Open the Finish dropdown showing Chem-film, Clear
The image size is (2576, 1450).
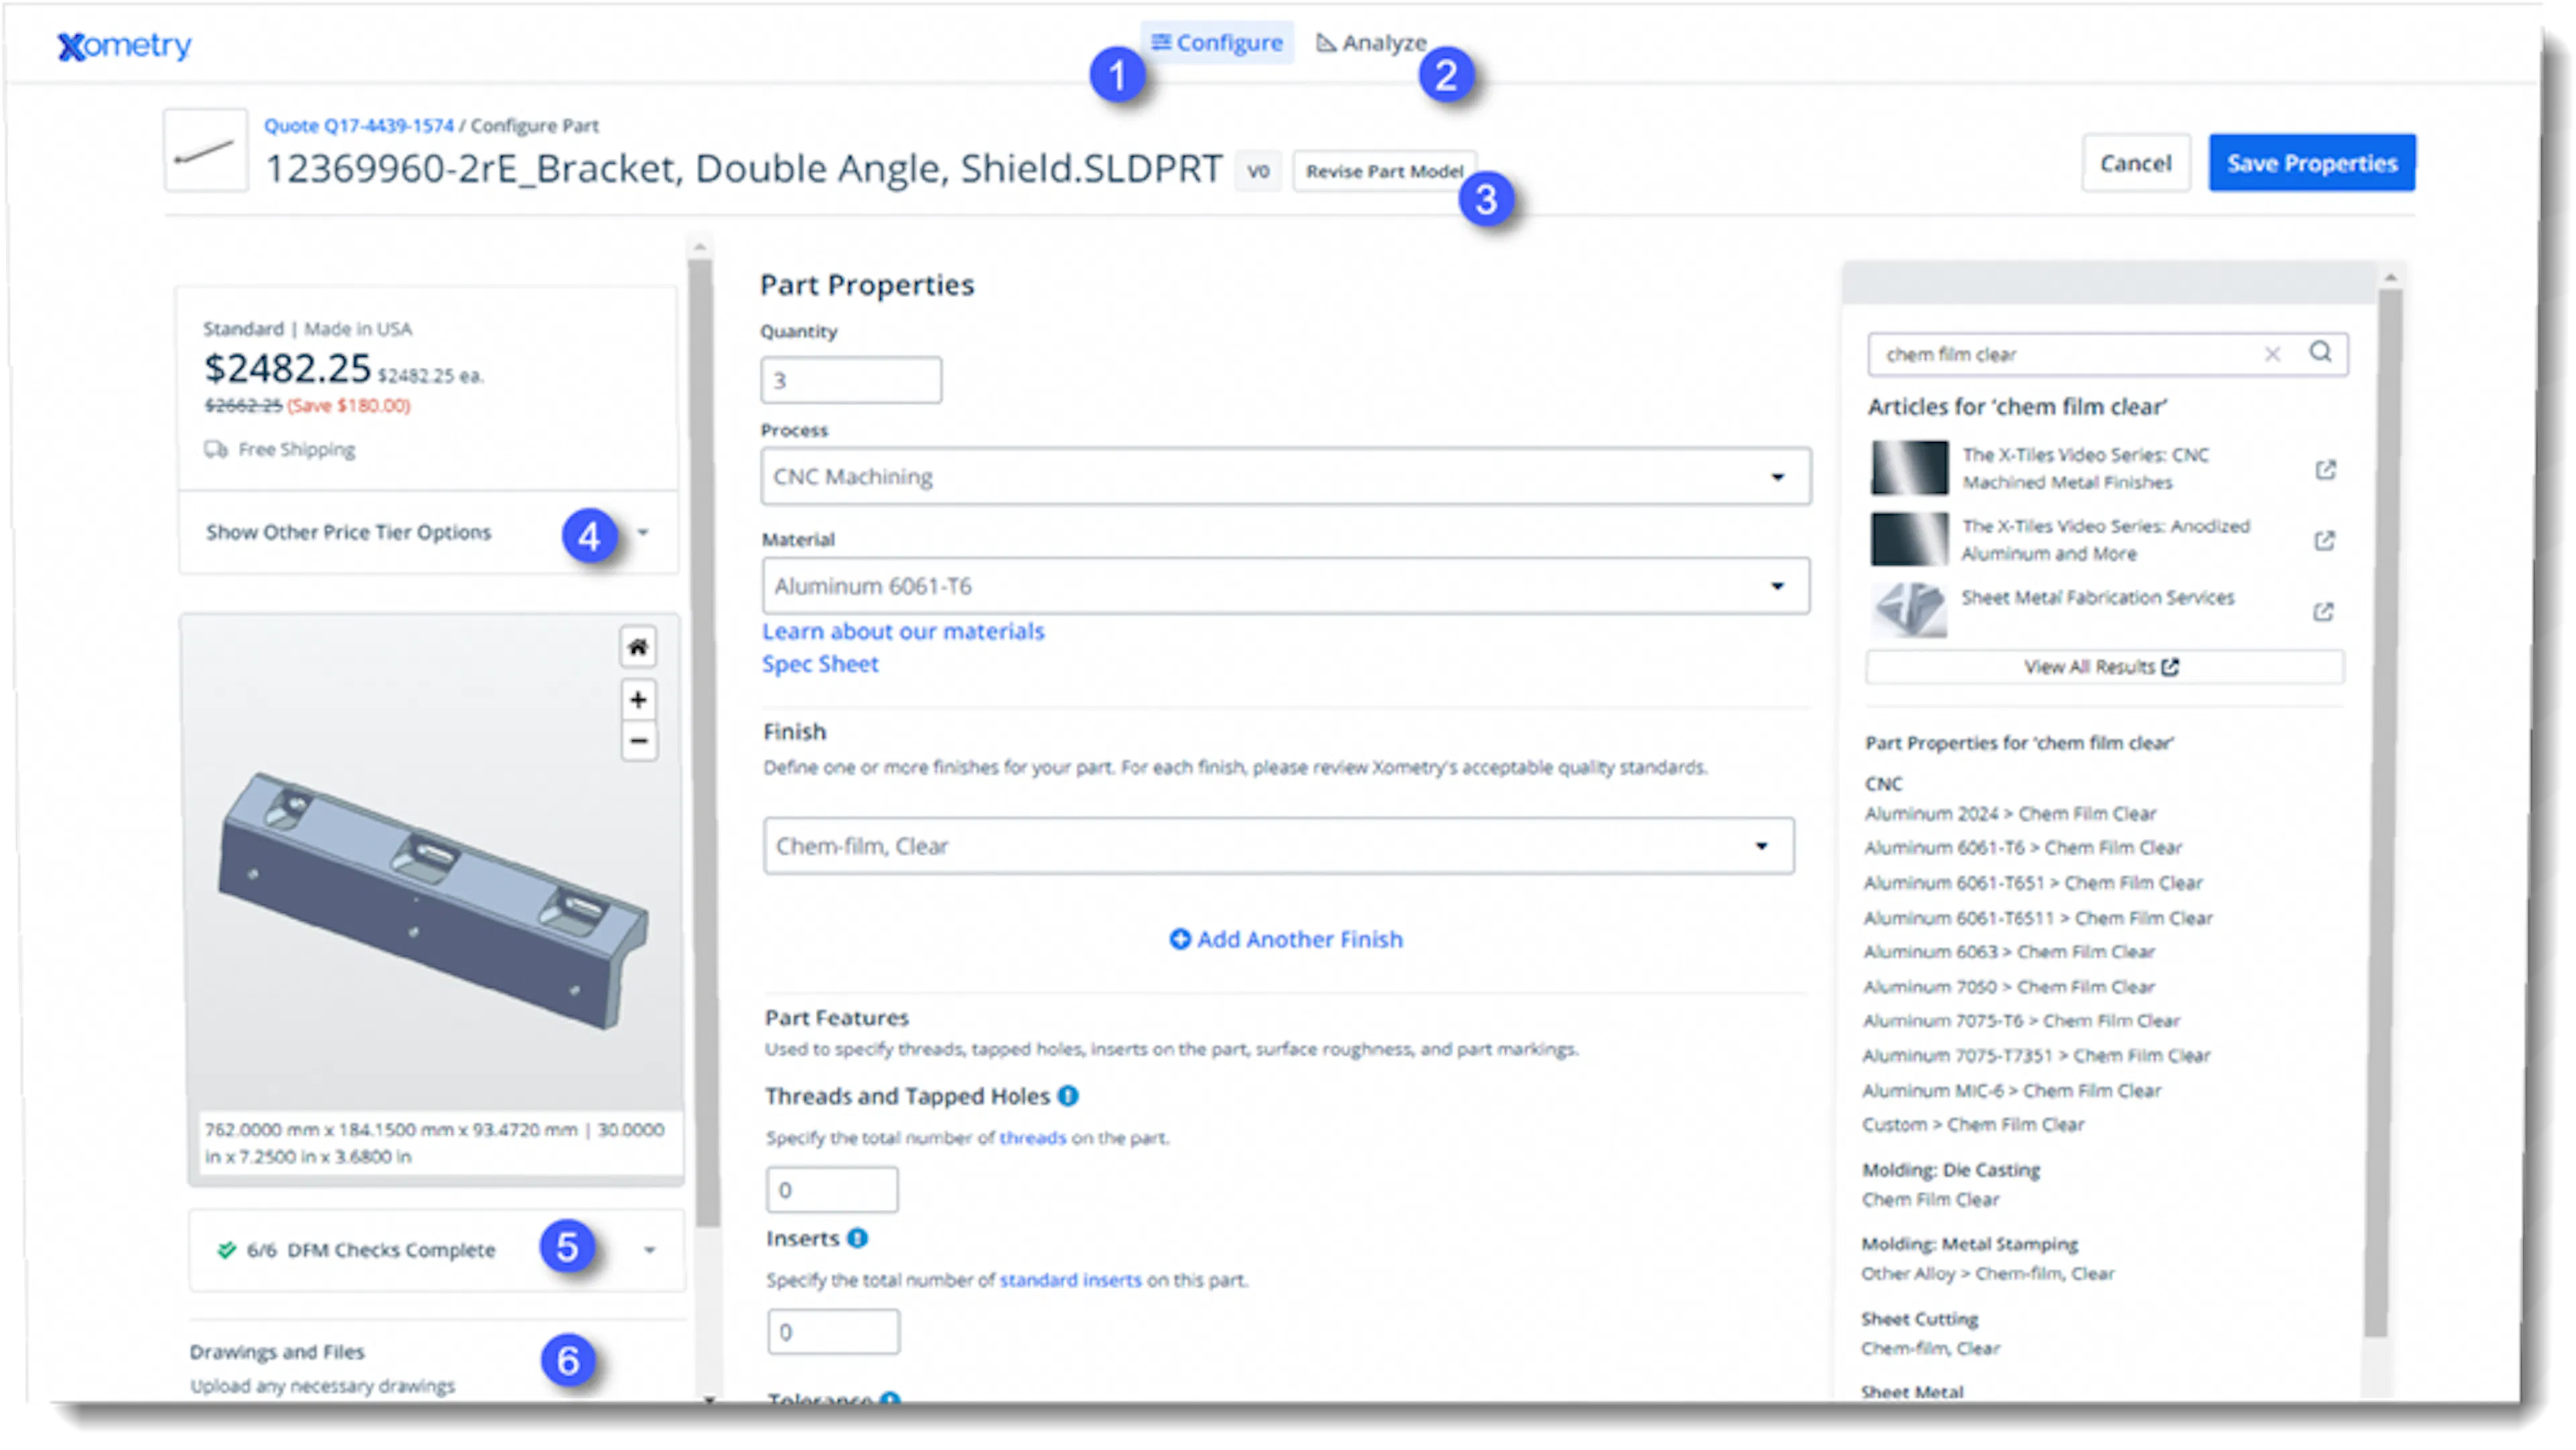(x=1278, y=846)
